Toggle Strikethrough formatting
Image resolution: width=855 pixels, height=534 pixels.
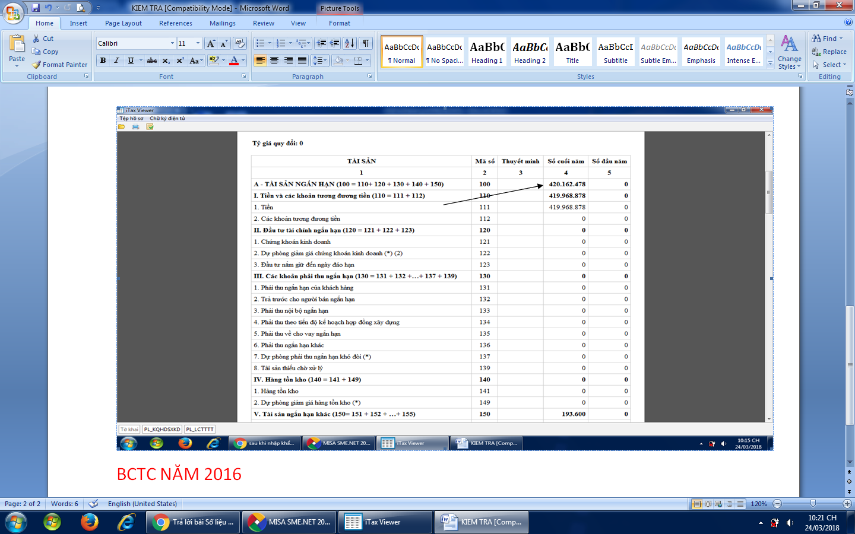point(152,61)
